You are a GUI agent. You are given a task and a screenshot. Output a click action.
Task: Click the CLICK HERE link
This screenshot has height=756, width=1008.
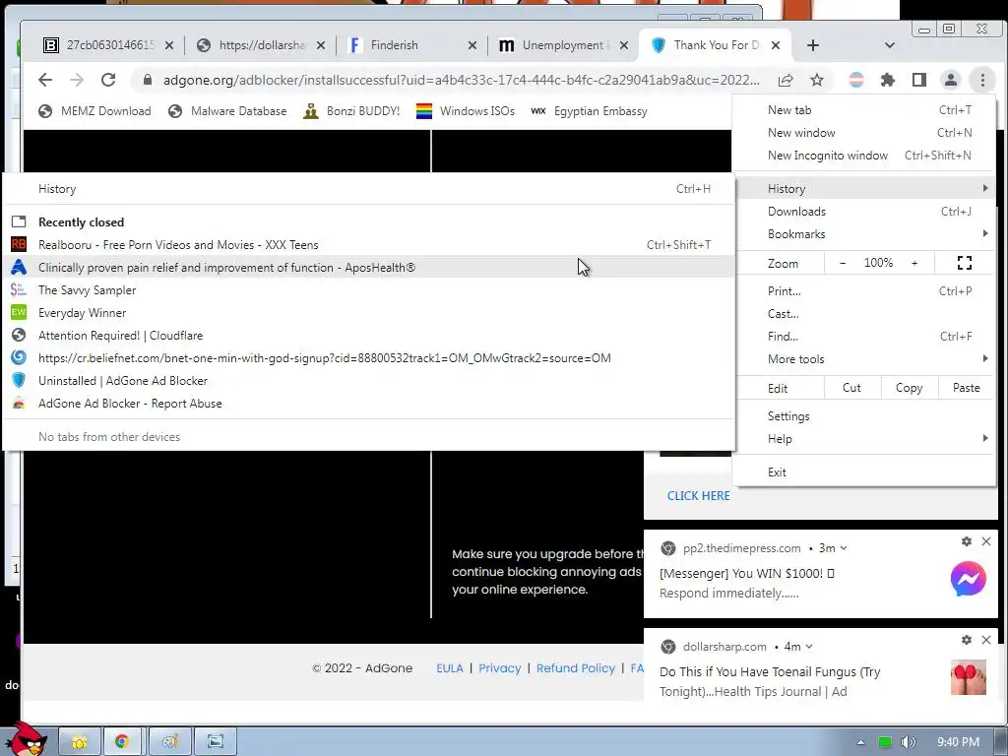tap(698, 496)
